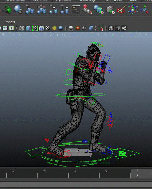Switch viewport to smooth shaded blue cube

tap(28, 28)
